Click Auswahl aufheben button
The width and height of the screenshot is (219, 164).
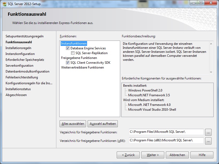click(103, 124)
